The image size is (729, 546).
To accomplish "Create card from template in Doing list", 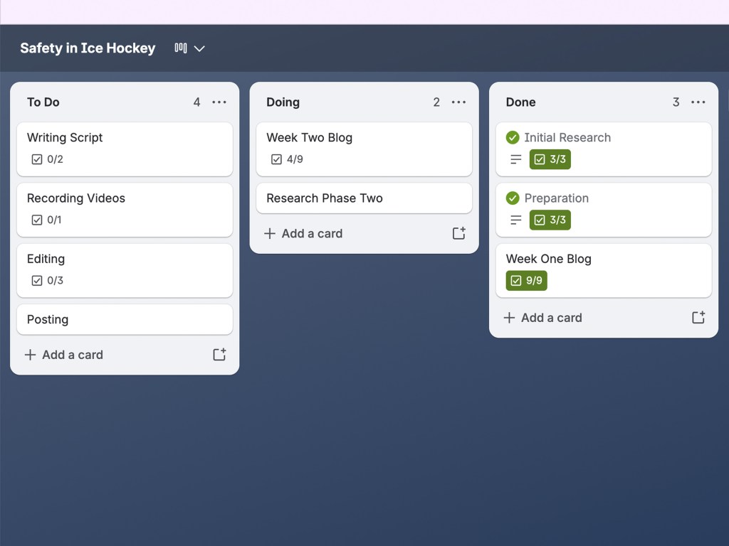I will (459, 233).
